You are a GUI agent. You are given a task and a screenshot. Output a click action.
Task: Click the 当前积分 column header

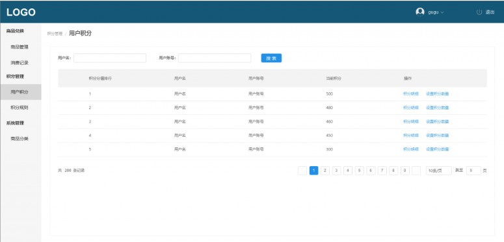(334, 79)
